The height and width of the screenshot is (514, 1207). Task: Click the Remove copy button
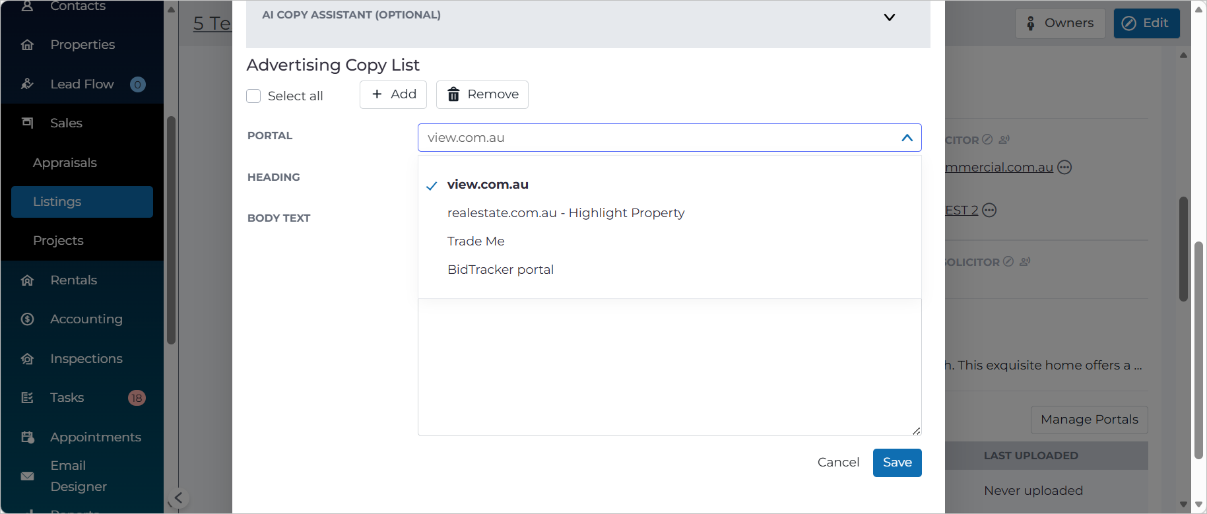(x=482, y=94)
